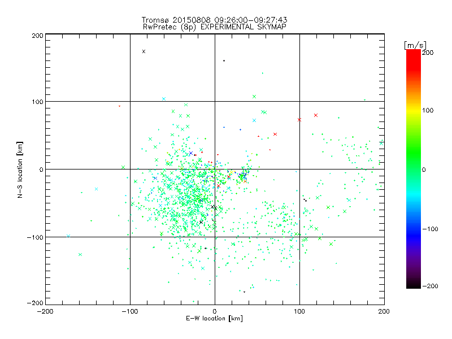Image resolution: width=452 pixels, height=339 pixels.
Task: Click the plot title "Tromsø 20150808 09:26:00-09:27:43"
Action: (214, 20)
